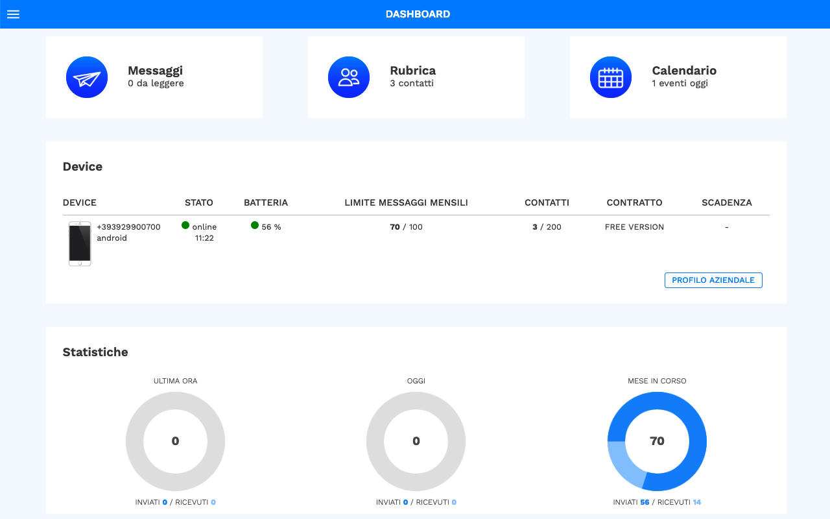Click the Rubrica card showing 3 contatti
The height and width of the screenshot is (519, 830).
[416, 77]
